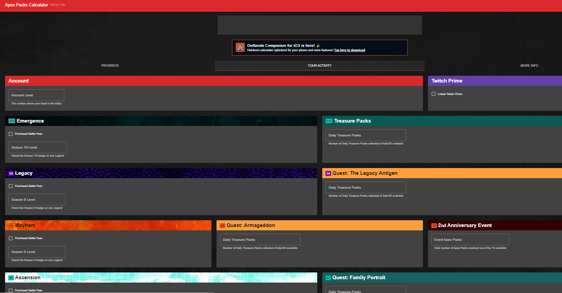
Task: Check Purchased Battle Pass under Ascension
Action: coord(11,290)
